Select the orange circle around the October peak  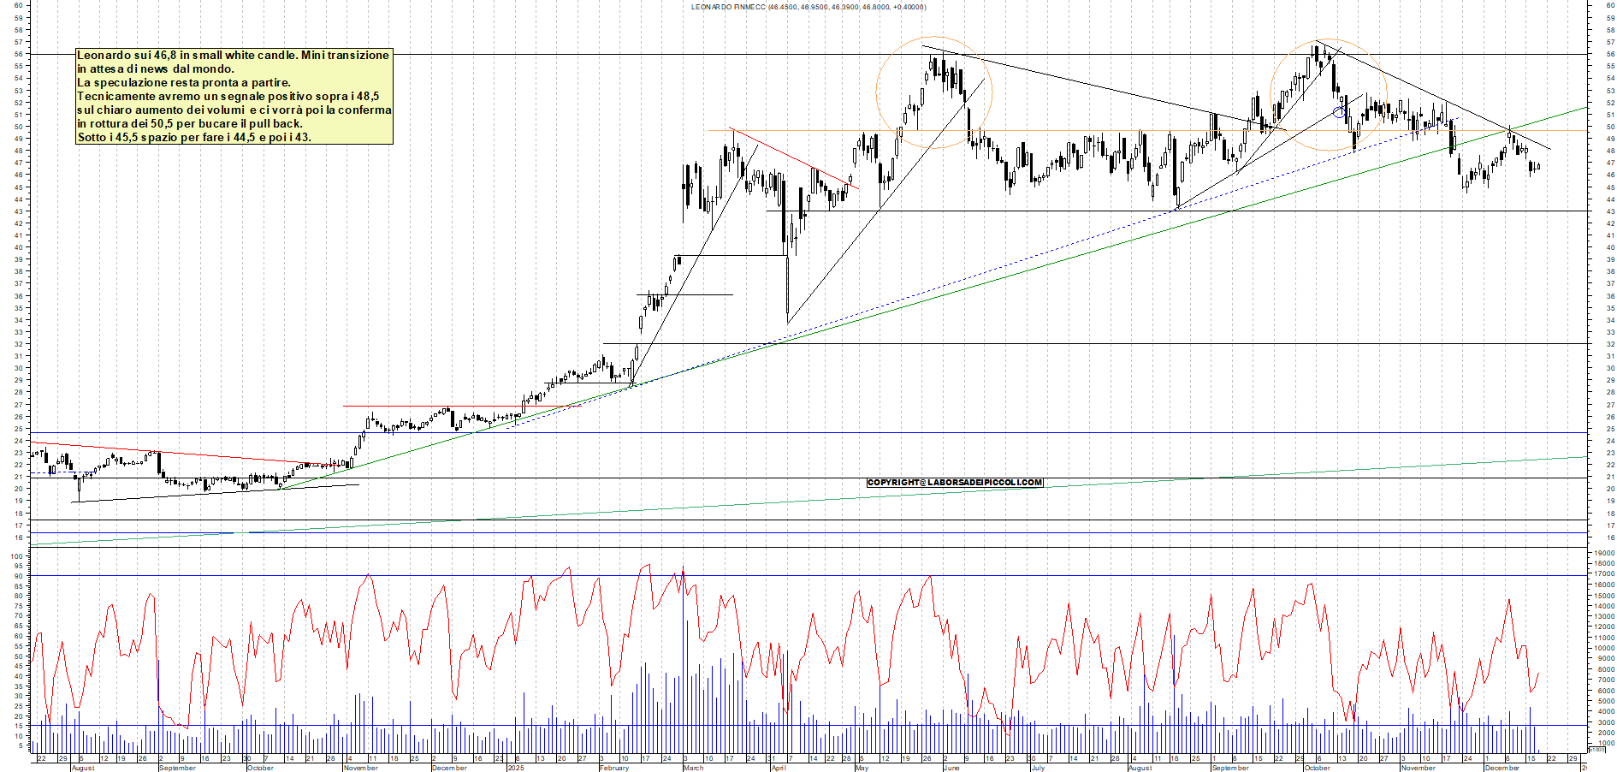pos(1270,94)
